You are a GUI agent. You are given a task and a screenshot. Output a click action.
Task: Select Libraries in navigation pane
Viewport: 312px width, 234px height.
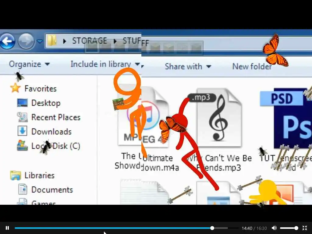coord(39,175)
